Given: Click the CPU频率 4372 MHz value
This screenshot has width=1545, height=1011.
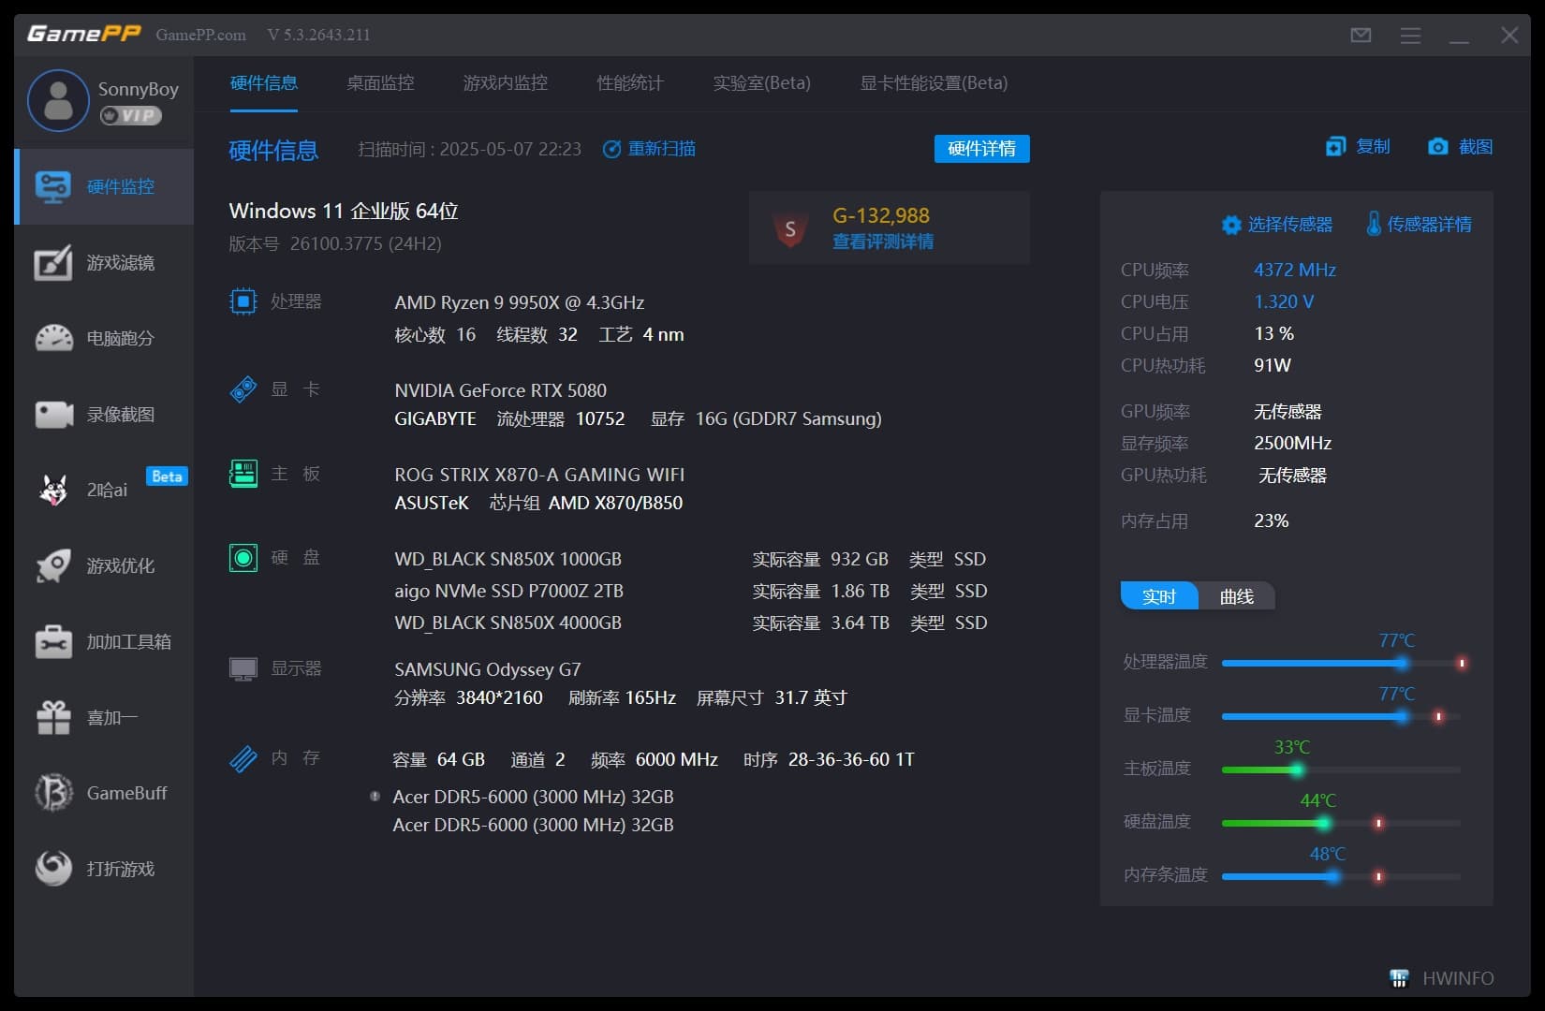Looking at the screenshot, I should pos(1295,270).
